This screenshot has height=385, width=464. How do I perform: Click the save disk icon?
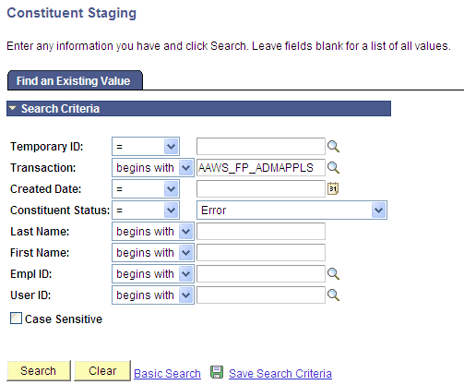[217, 372]
